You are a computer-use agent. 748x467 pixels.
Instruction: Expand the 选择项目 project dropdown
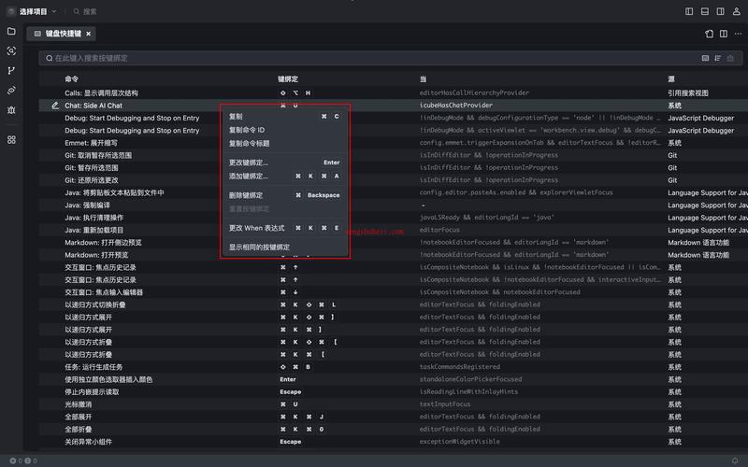(x=54, y=11)
